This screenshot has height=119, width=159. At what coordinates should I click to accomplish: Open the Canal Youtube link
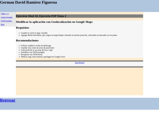coord(6,17)
